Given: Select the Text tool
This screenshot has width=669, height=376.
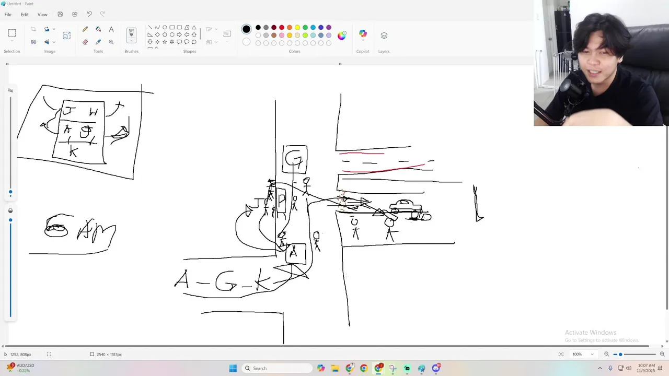Looking at the screenshot, I should pyautogui.click(x=111, y=29).
